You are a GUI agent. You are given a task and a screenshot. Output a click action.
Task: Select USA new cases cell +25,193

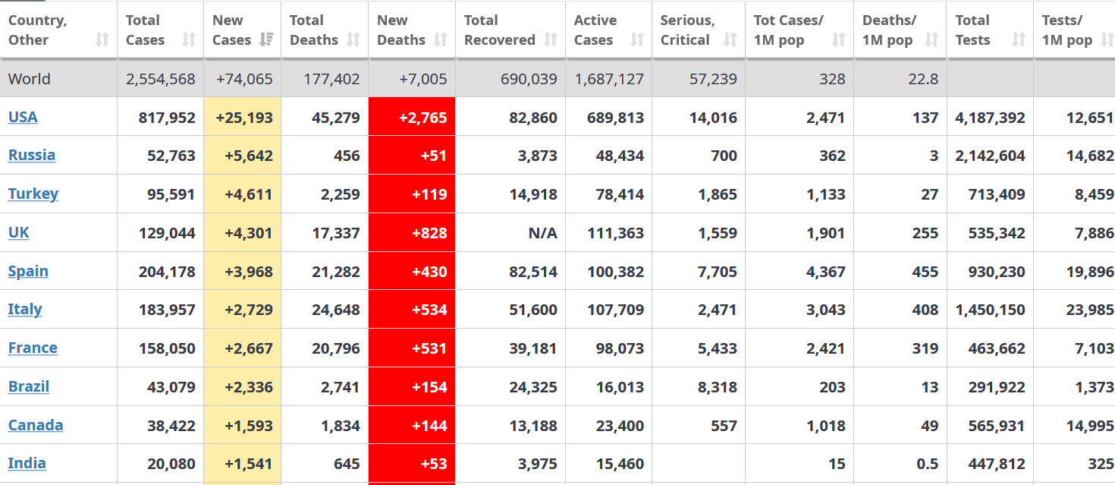tap(243, 117)
